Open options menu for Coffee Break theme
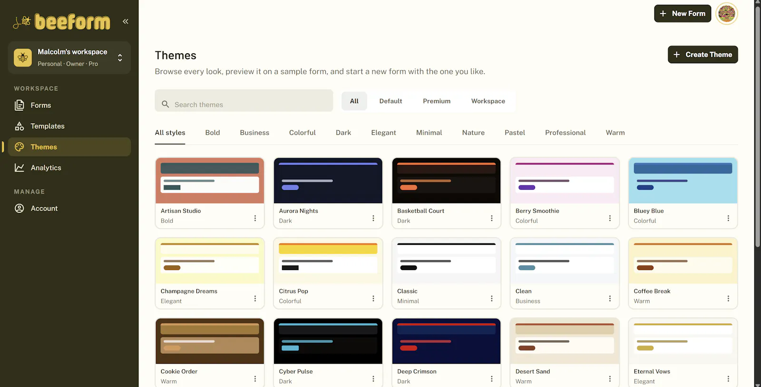761x387 pixels. coord(728,299)
